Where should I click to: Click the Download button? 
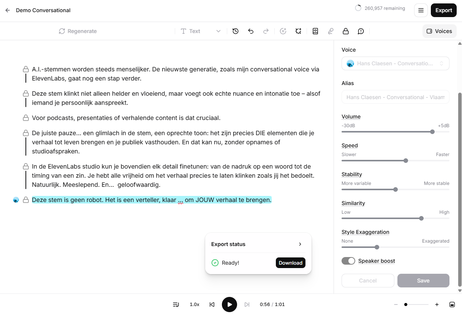[x=290, y=263]
